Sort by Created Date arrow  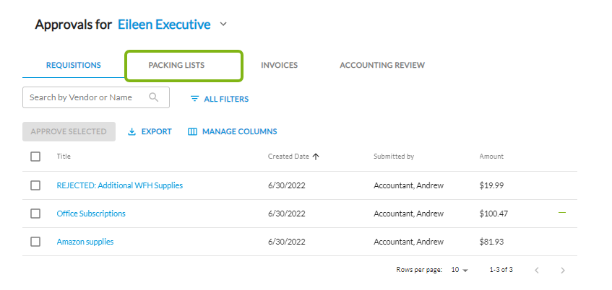pyautogui.click(x=316, y=157)
